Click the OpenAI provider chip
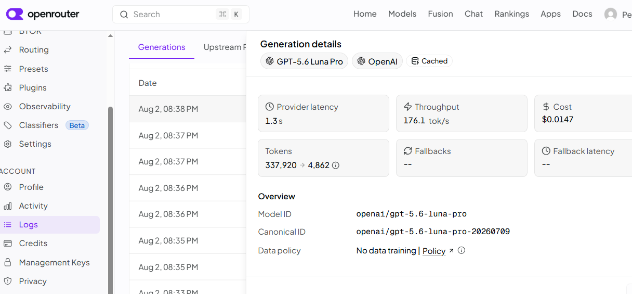Viewport: 632px width, 294px height. (377, 61)
